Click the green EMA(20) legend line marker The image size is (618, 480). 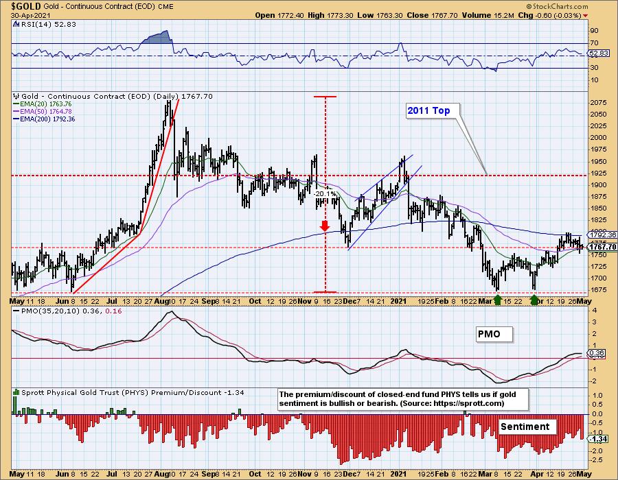tap(16, 104)
